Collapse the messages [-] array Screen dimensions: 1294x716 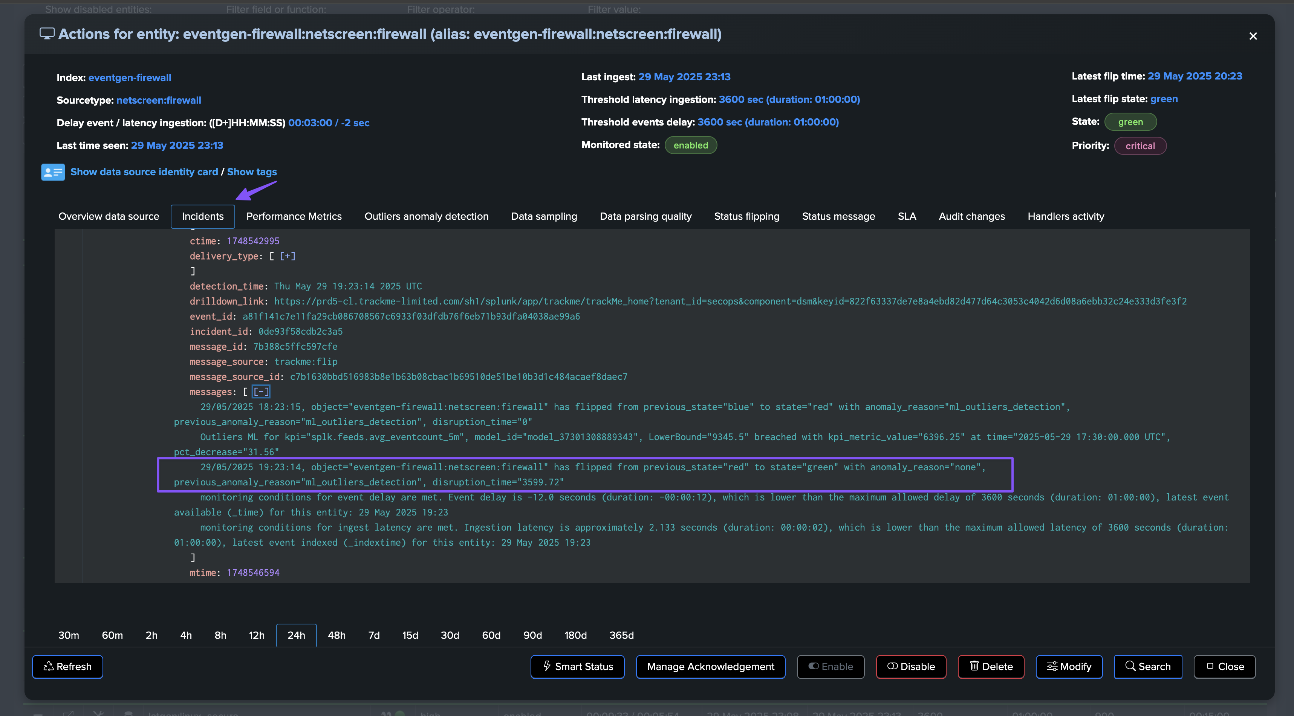tap(261, 392)
